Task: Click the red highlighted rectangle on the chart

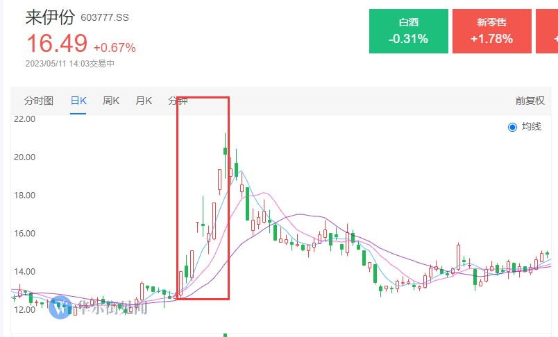Action: tap(203, 198)
